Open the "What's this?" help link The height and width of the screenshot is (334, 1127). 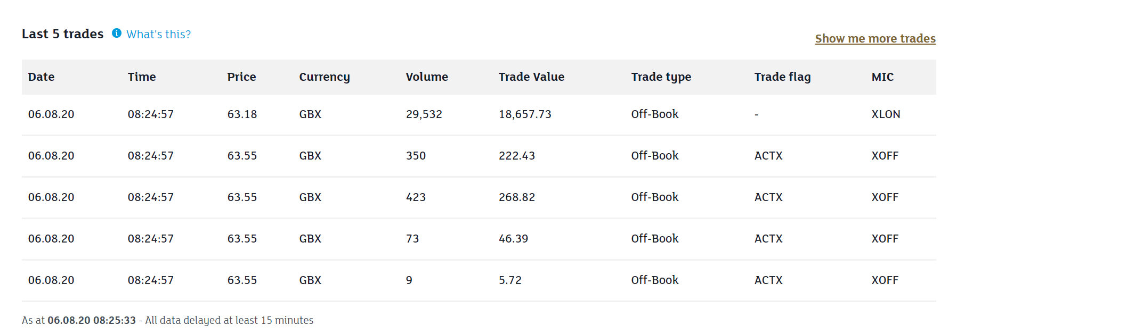tap(158, 34)
